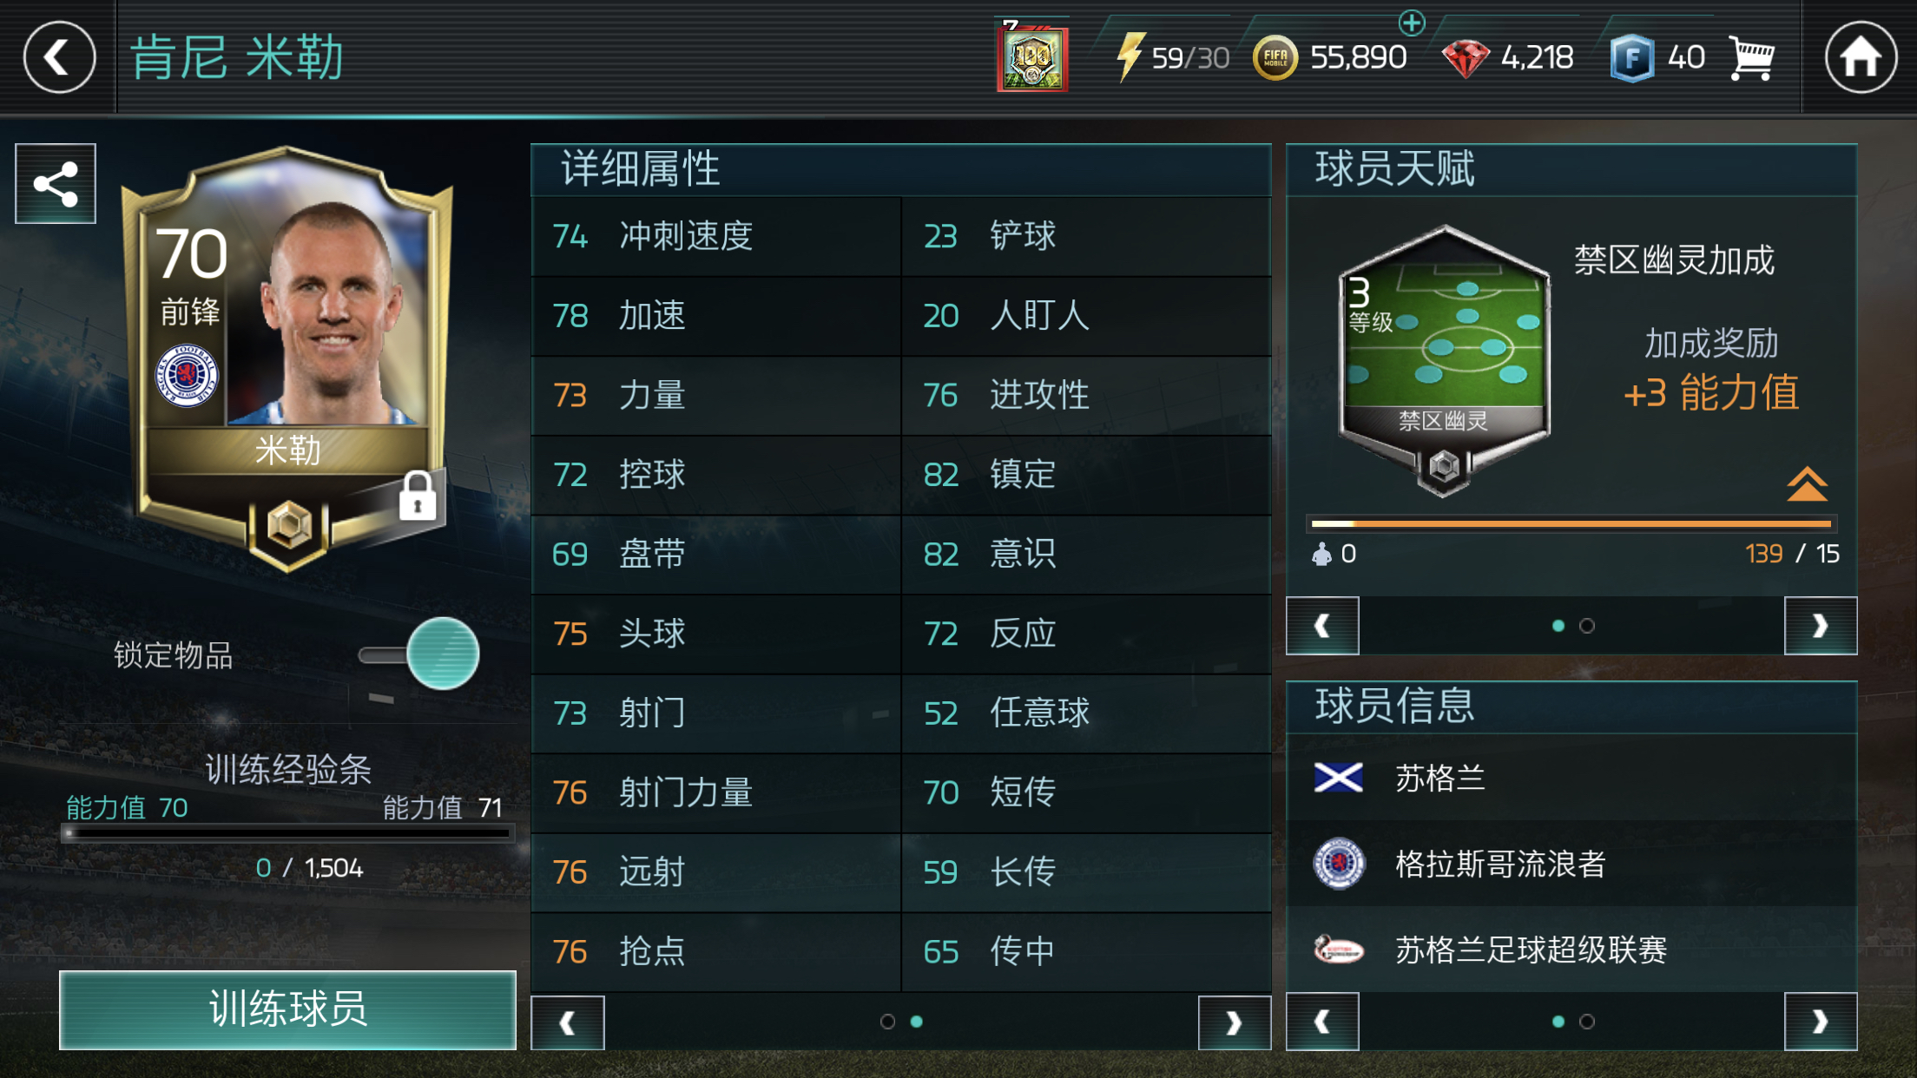Open the 格拉斯哥流浪者 club entry
The width and height of the screenshot is (1917, 1078).
point(1571,864)
